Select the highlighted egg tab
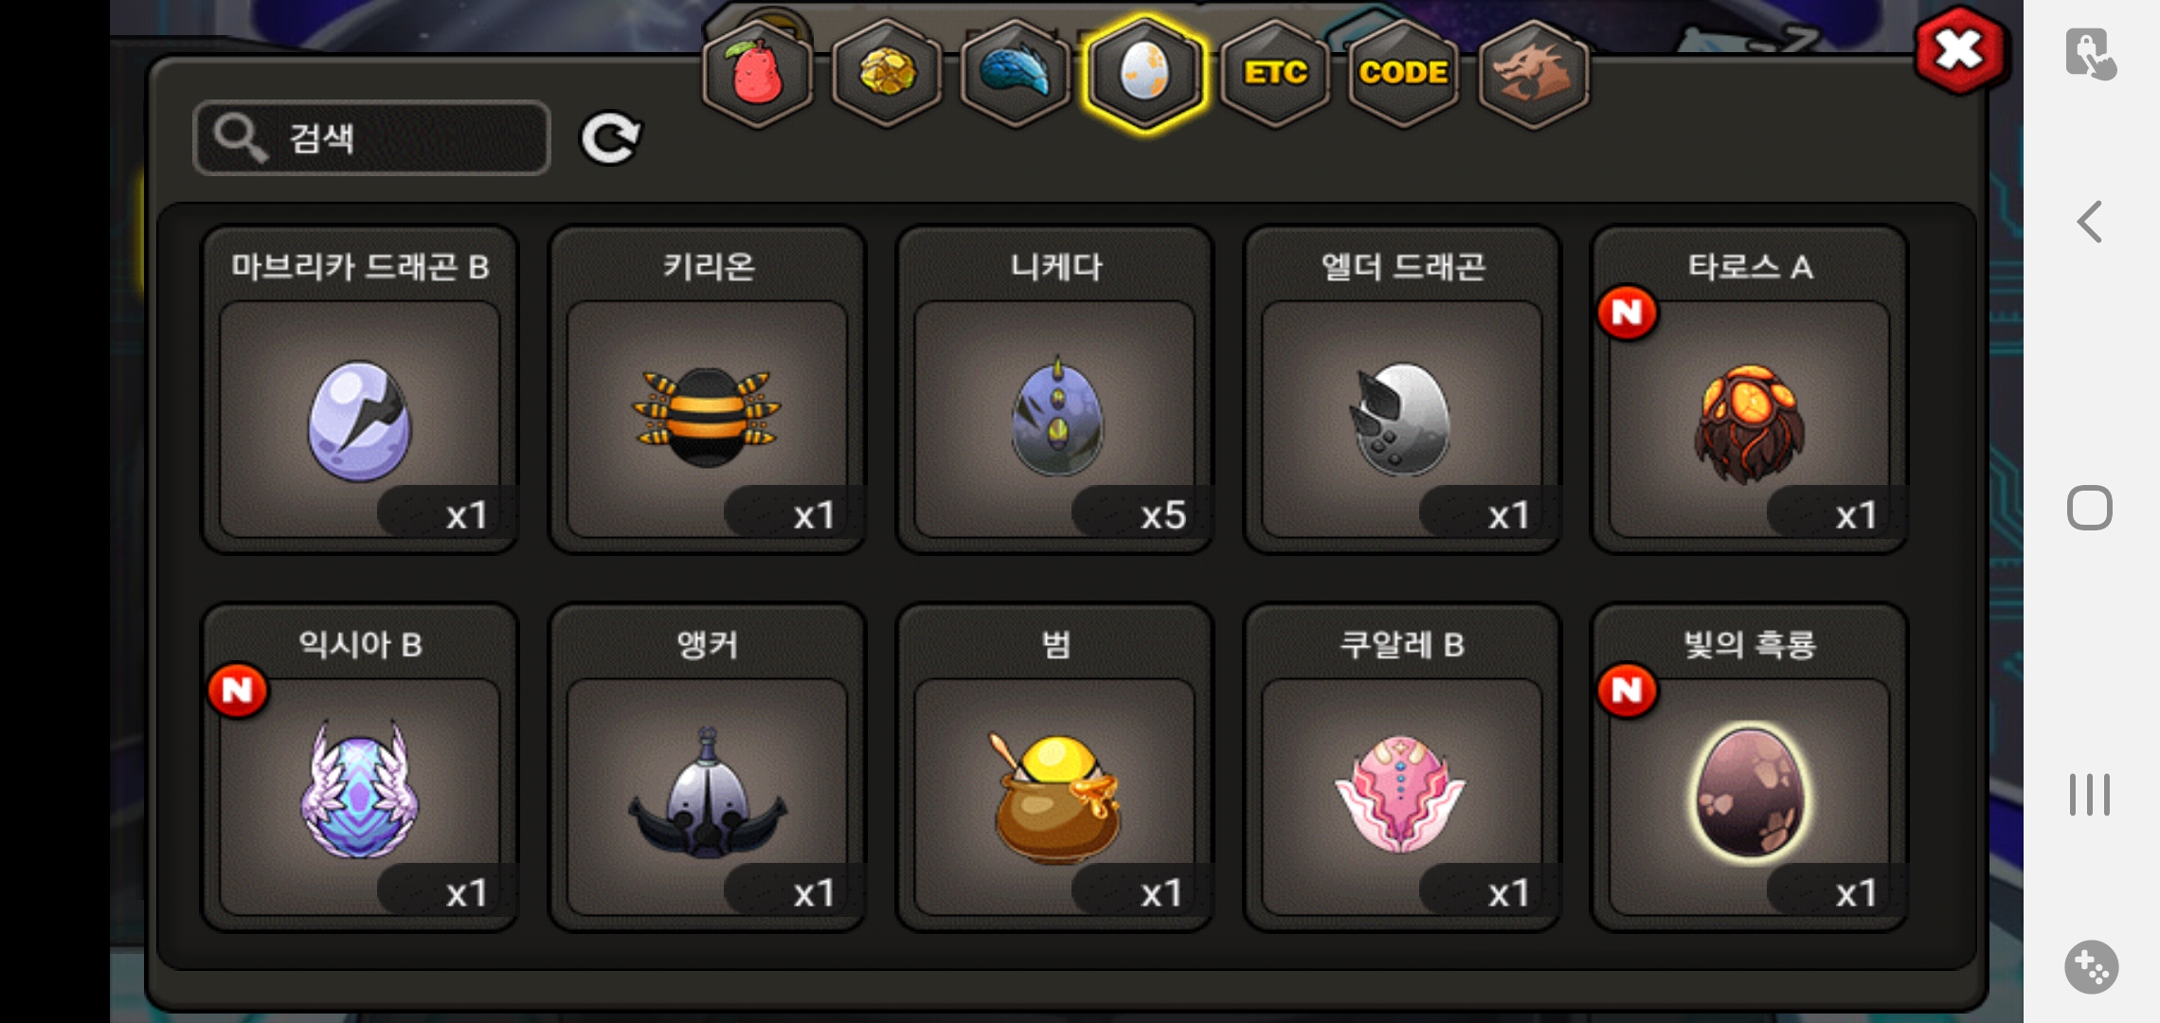The image size is (2160, 1023). pos(1145,73)
